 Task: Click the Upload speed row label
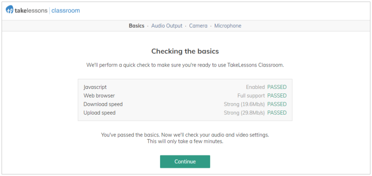tap(99, 113)
